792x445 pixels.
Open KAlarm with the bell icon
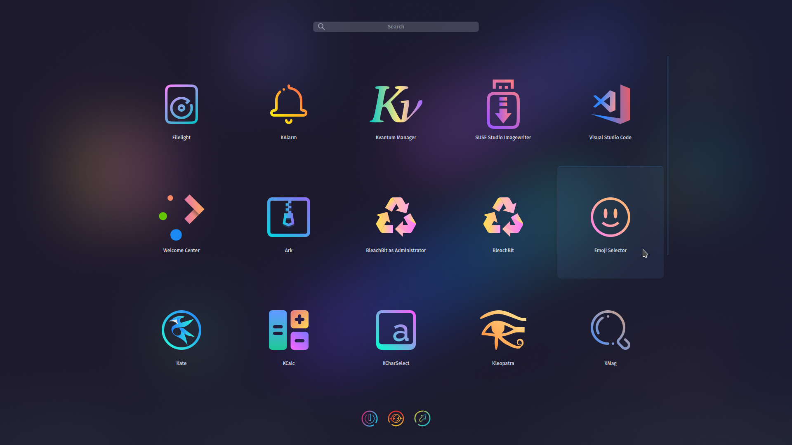pos(289,104)
